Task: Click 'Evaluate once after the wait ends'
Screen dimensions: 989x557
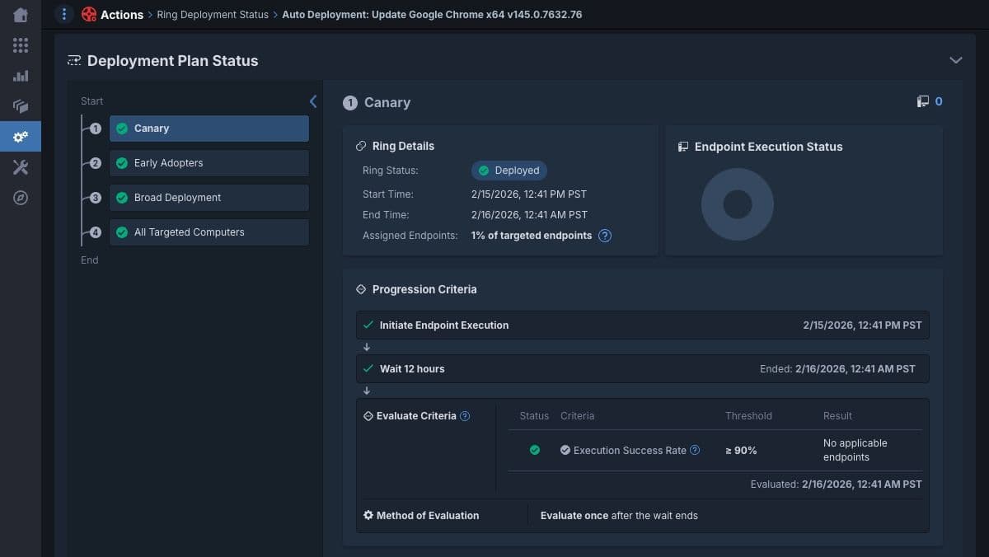Action: 619,515
